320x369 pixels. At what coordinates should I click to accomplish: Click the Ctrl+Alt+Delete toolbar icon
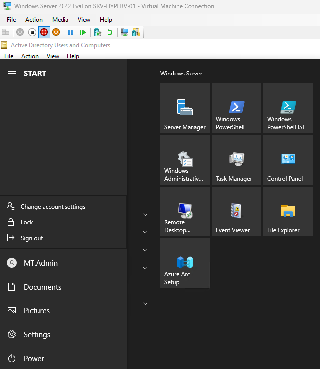tap(5, 32)
